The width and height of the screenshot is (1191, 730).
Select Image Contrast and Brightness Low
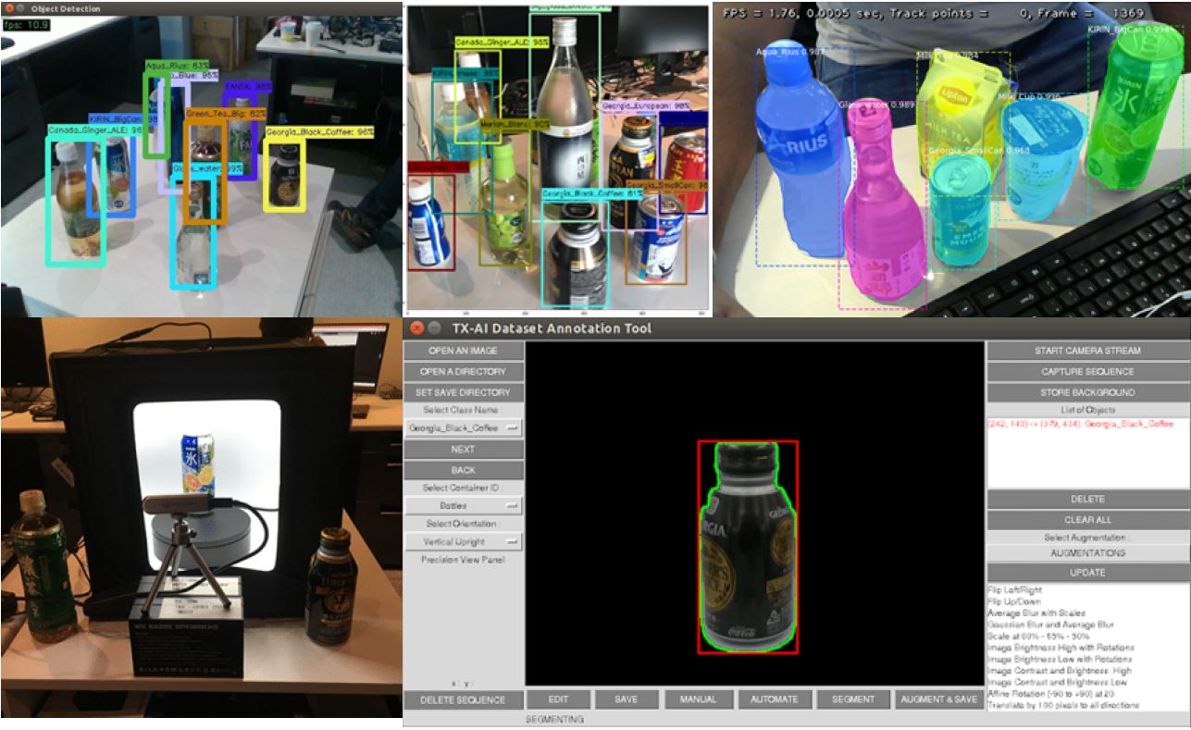tap(1059, 683)
